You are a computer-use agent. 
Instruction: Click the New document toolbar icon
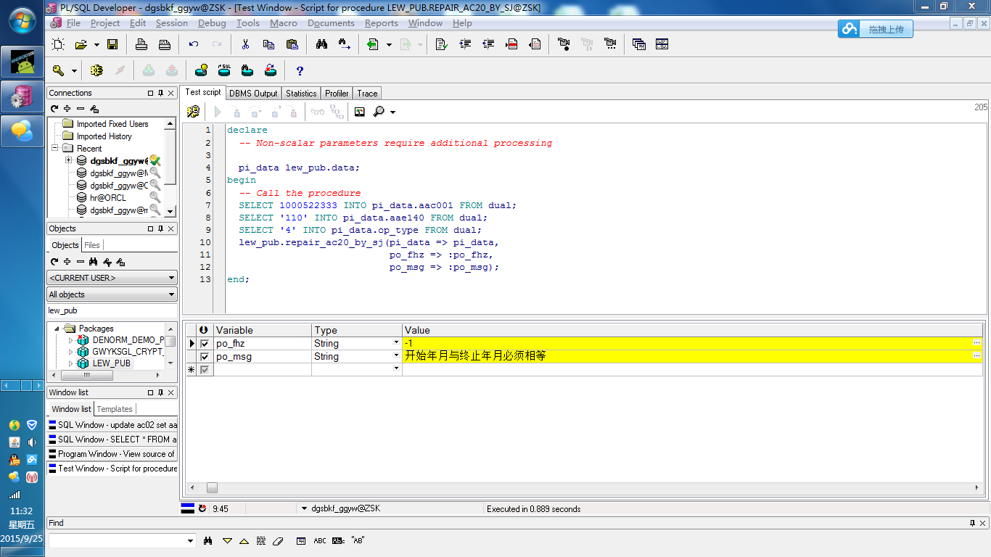click(x=59, y=45)
